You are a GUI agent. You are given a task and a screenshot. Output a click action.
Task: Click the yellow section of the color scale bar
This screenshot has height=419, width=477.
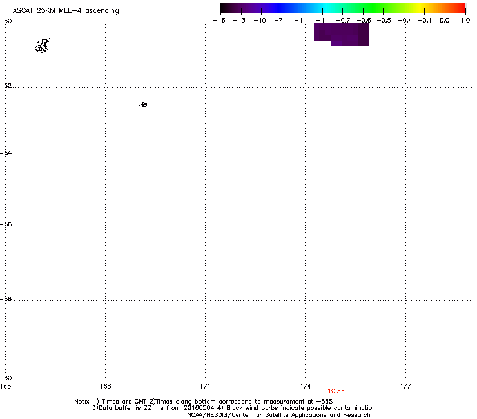(420, 8)
